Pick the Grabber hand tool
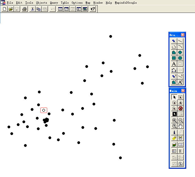This screenshot has width=195, height=177. (x=180, y=126)
